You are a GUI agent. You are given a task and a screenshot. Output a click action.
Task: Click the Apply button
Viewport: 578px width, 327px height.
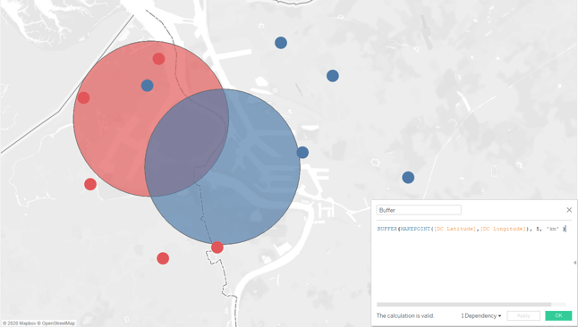pos(523,315)
